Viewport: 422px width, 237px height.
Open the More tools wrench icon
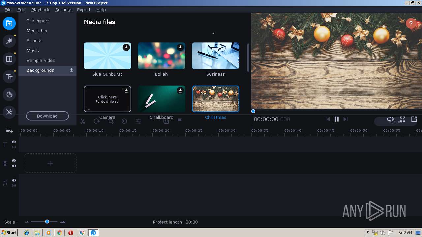pos(9,112)
